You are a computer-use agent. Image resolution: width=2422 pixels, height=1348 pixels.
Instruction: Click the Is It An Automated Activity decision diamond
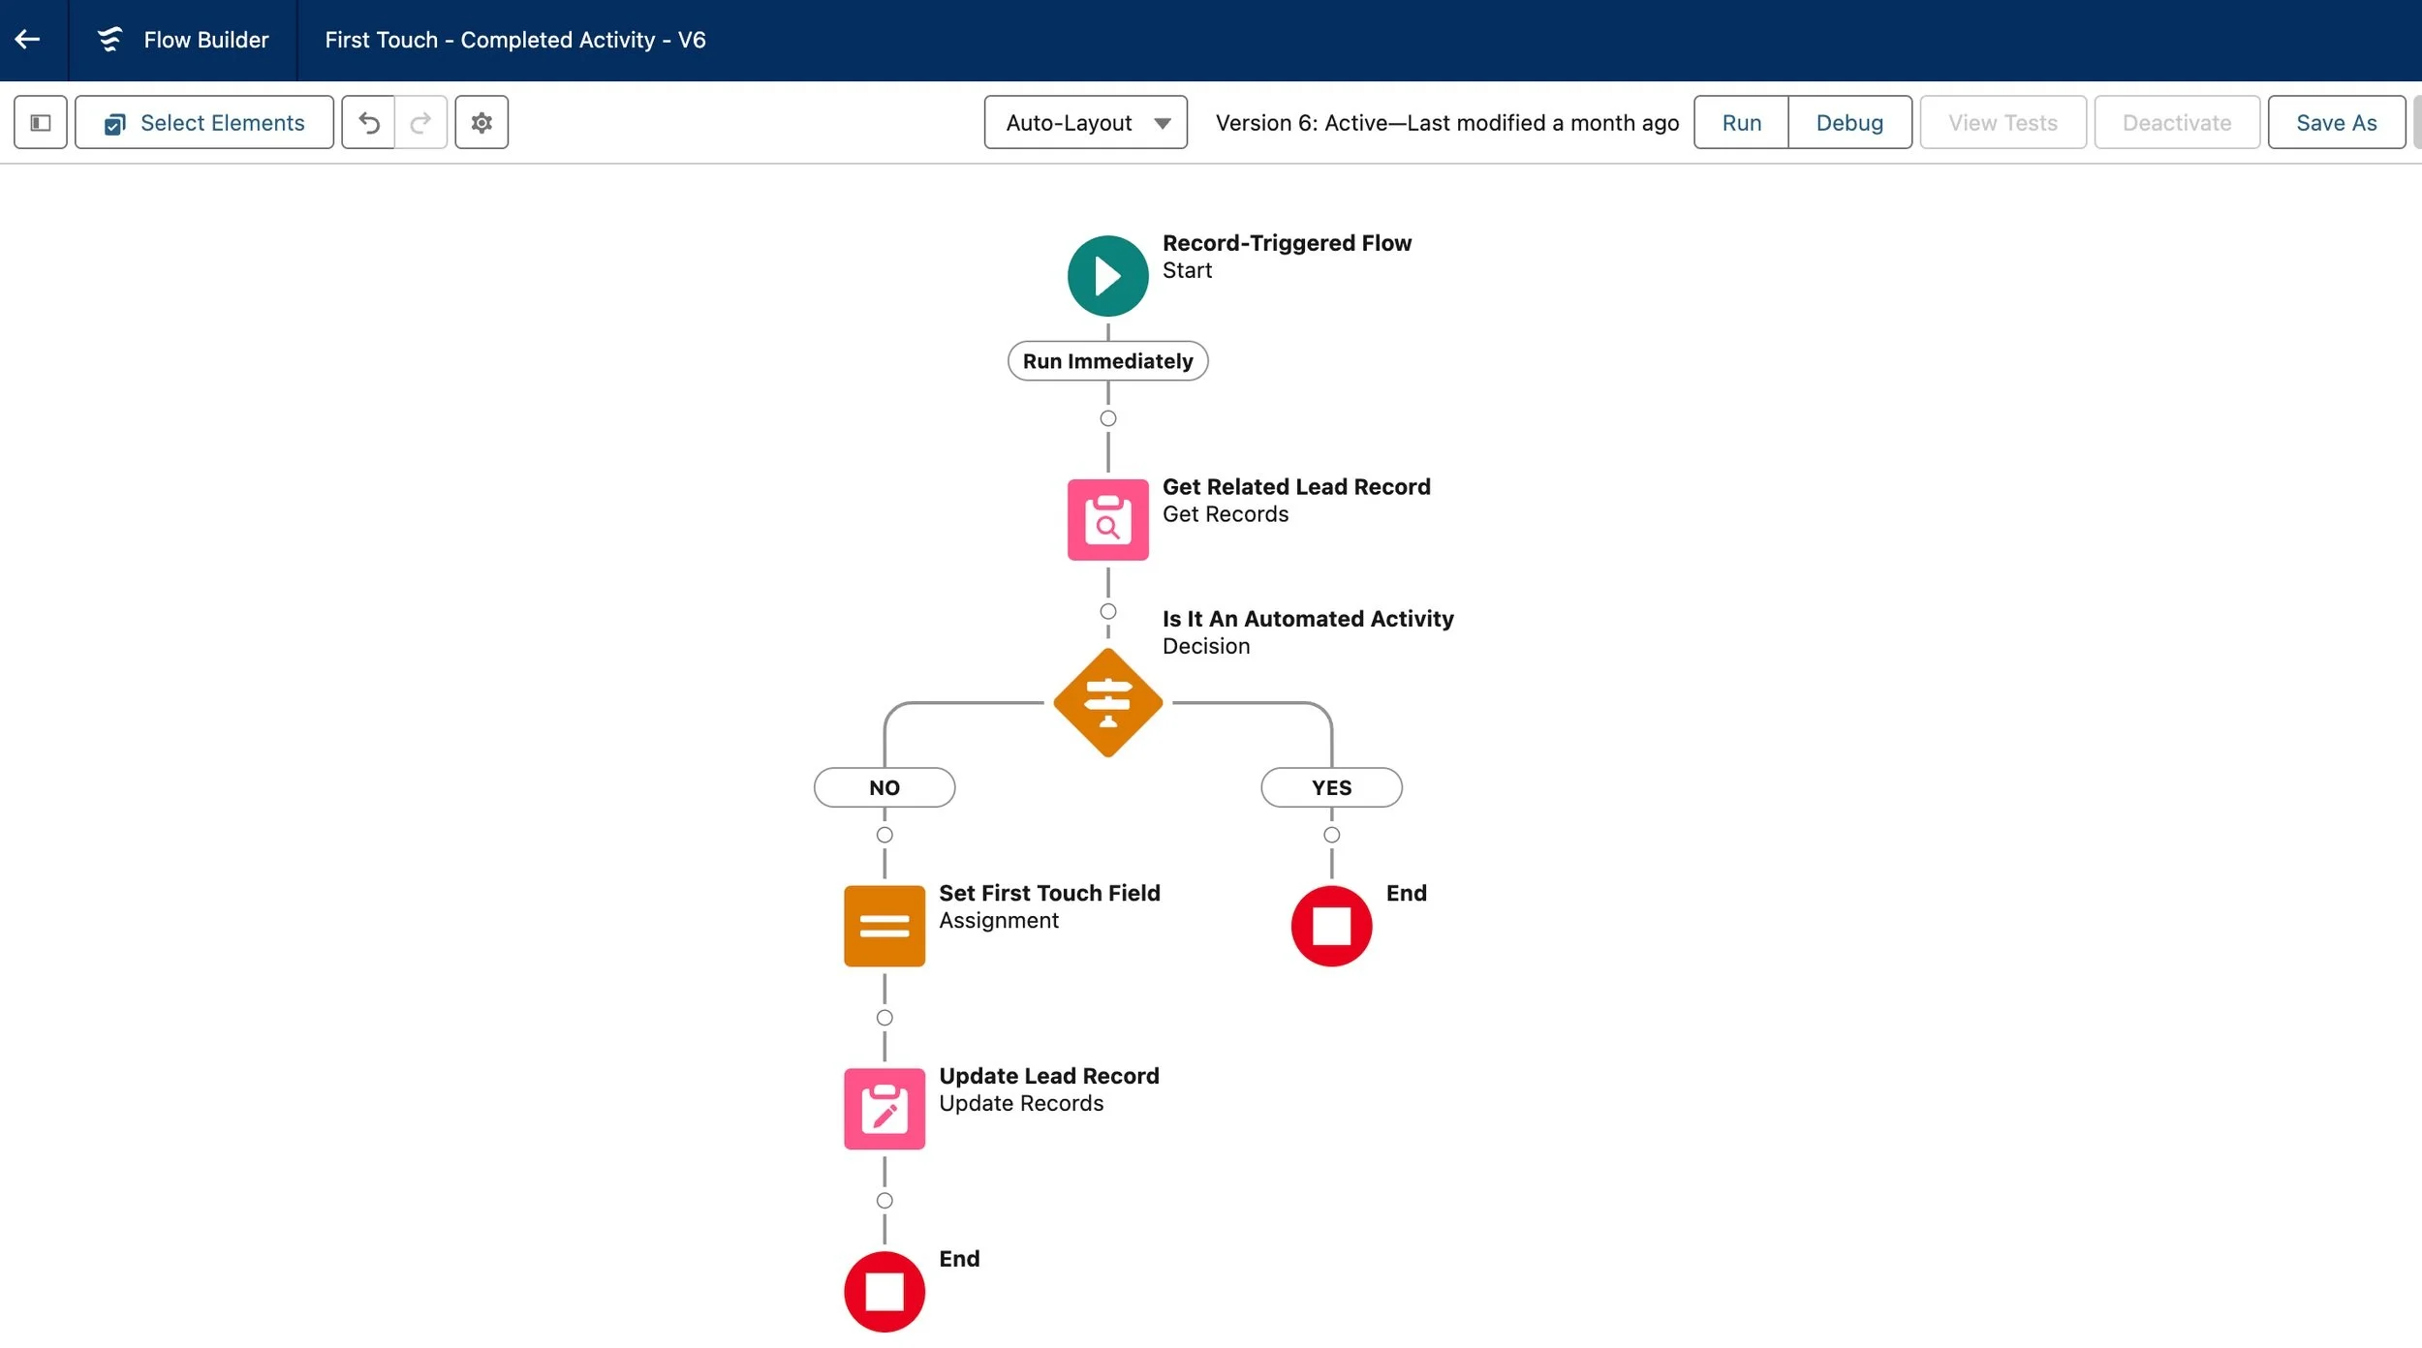tap(1106, 702)
